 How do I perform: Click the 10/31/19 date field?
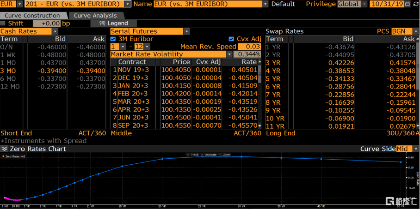(387, 4)
